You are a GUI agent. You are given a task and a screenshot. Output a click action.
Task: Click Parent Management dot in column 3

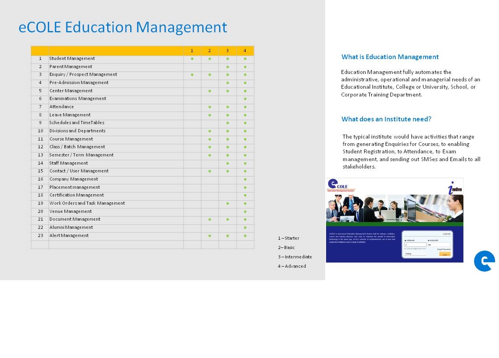coord(228,67)
